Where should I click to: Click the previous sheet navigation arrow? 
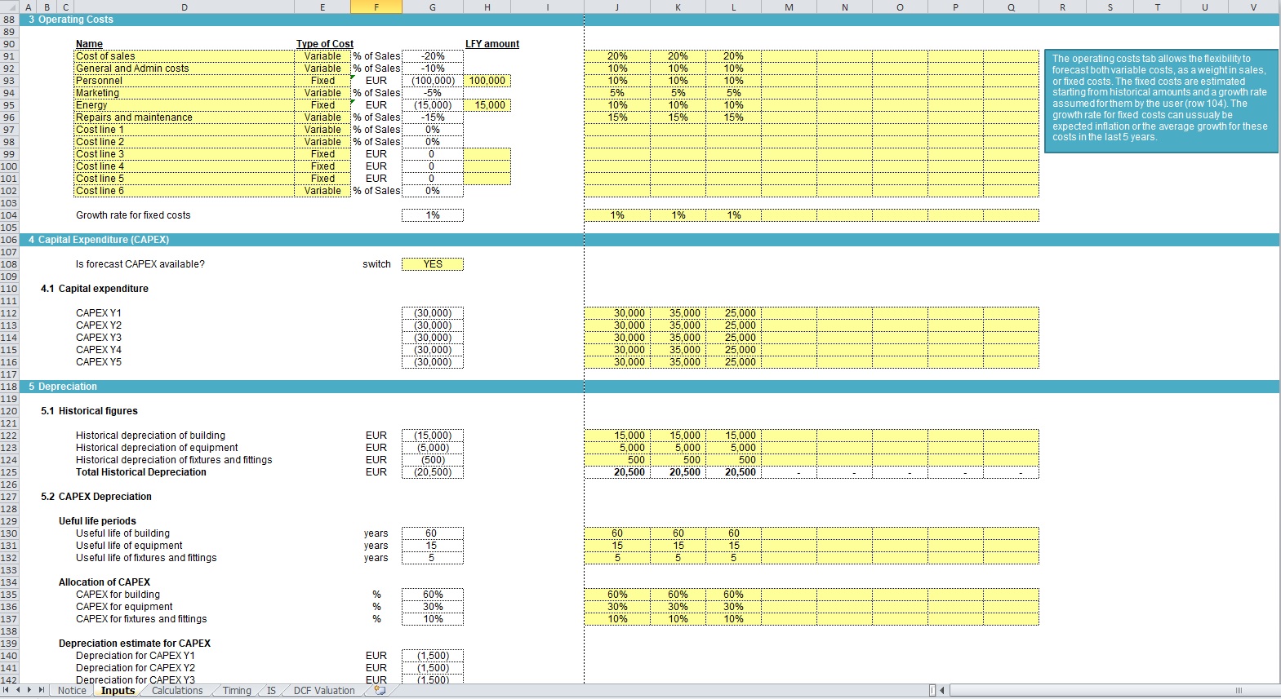coord(19,690)
